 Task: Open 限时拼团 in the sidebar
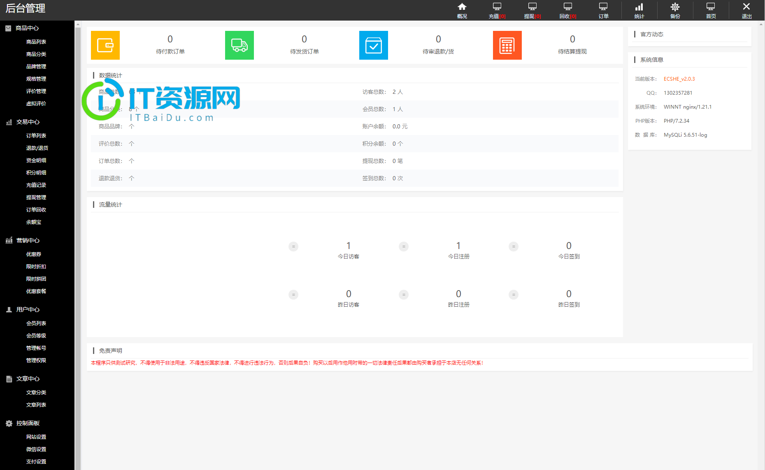[x=36, y=279]
